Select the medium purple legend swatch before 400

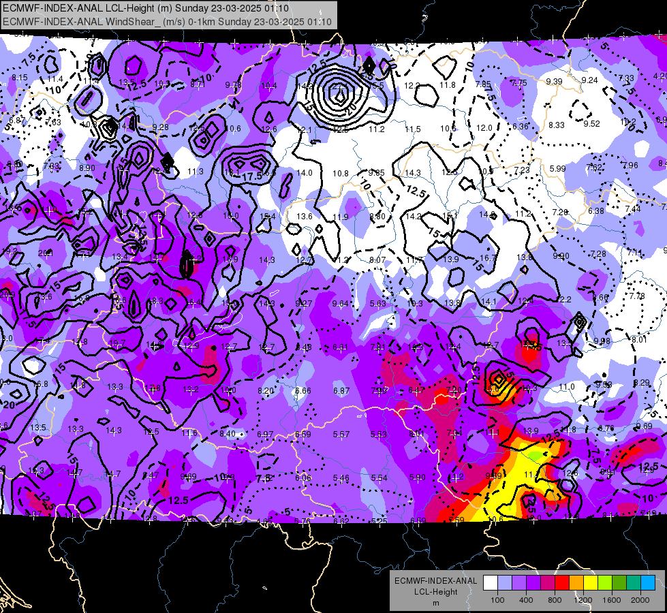[x=519, y=583]
